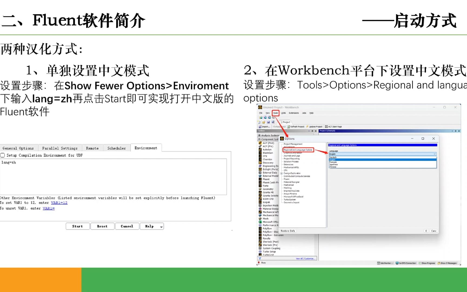Open View All / Customize link

(305, 259)
